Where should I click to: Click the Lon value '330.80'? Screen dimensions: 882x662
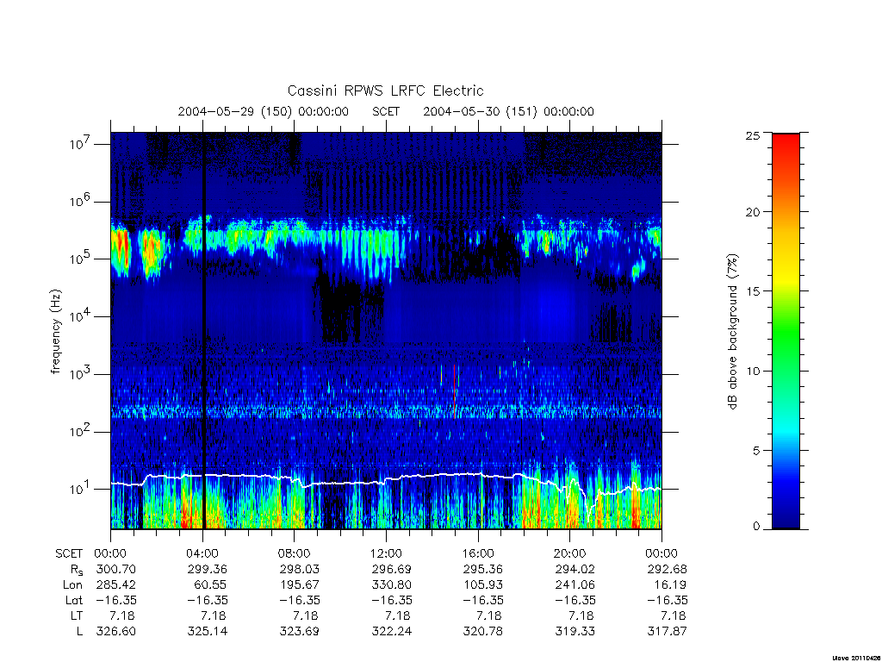[392, 585]
